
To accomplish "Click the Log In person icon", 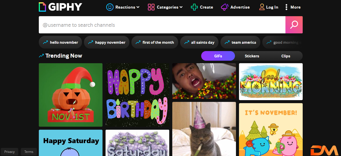I will tap(262, 7).
